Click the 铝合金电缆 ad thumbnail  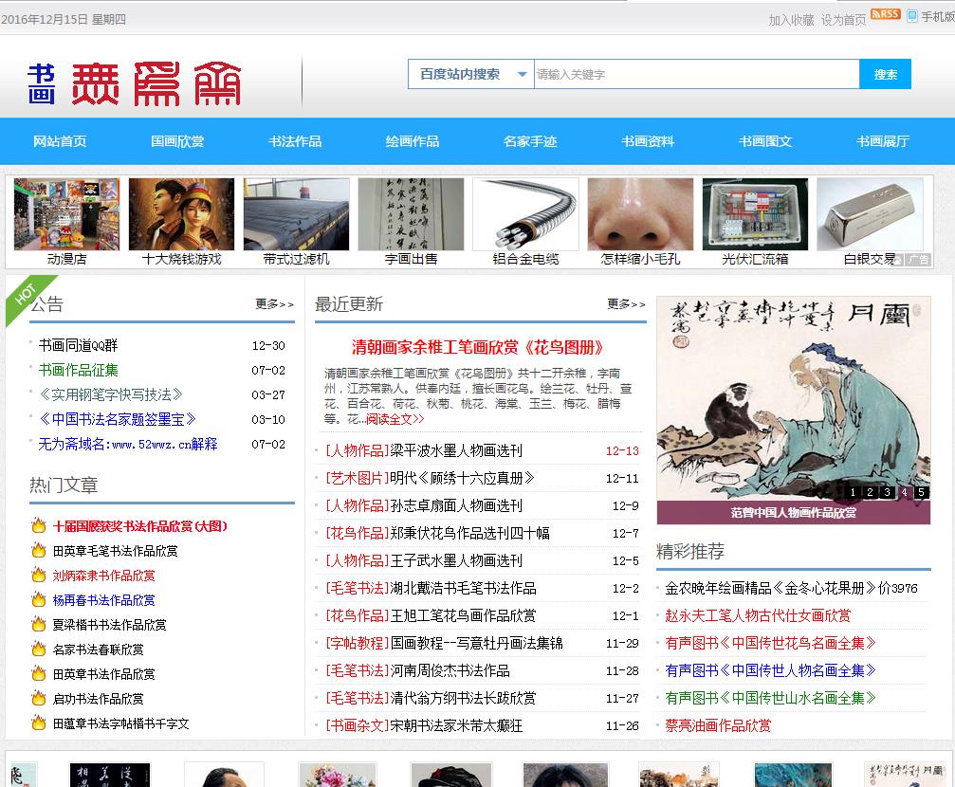click(x=525, y=214)
